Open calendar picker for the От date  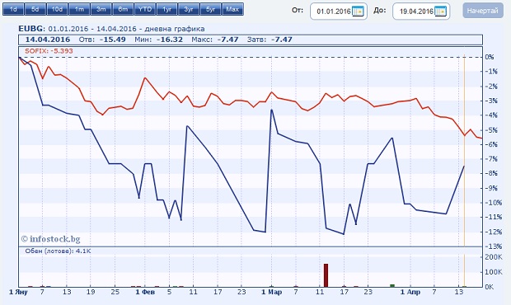pyautogui.click(x=358, y=12)
